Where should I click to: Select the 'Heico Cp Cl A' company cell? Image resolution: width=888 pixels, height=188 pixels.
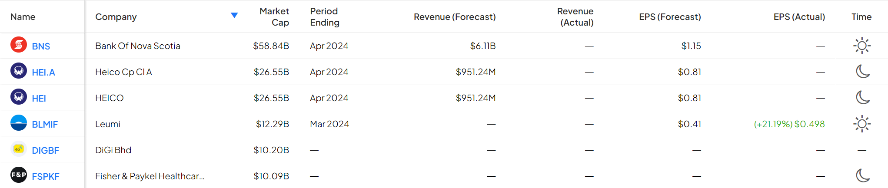click(x=123, y=72)
